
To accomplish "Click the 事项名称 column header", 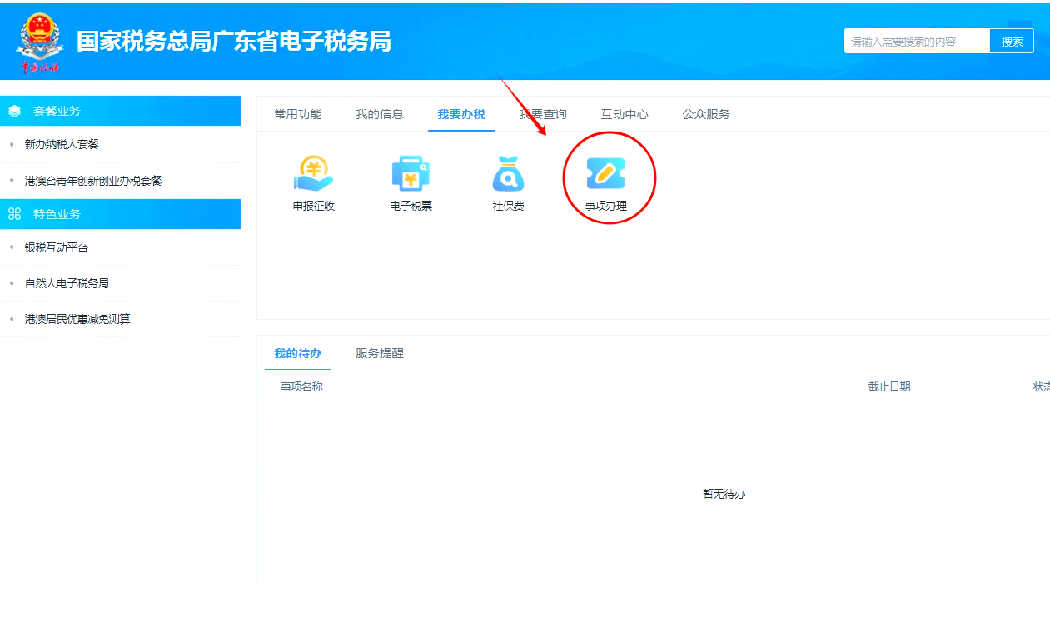I will click(301, 386).
